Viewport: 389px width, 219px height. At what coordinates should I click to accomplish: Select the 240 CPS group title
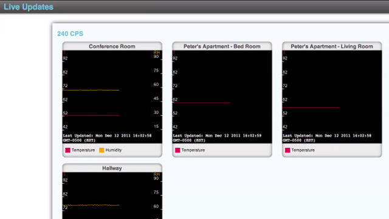[71, 34]
